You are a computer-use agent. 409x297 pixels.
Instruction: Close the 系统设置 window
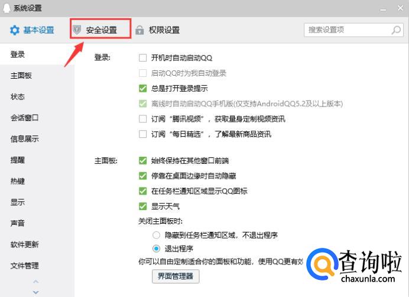coord(400,8)
